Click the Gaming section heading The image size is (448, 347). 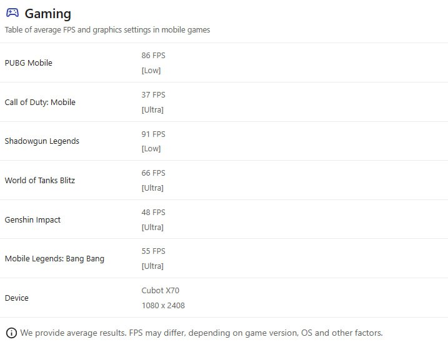coord(47,13)
